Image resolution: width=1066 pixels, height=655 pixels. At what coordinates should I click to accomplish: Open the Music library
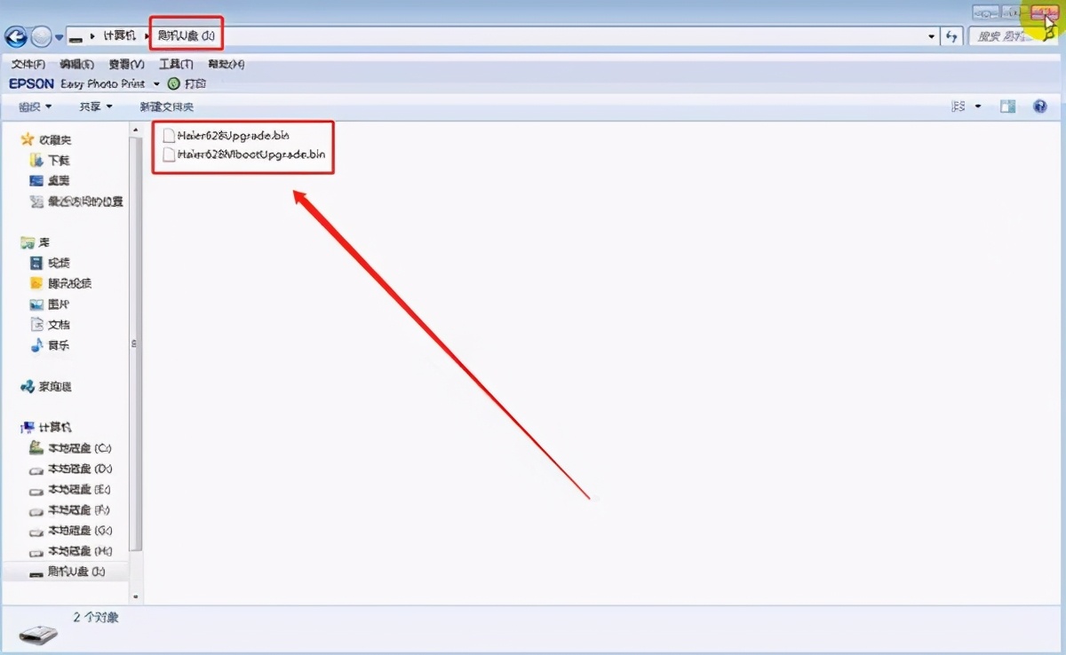50,345
